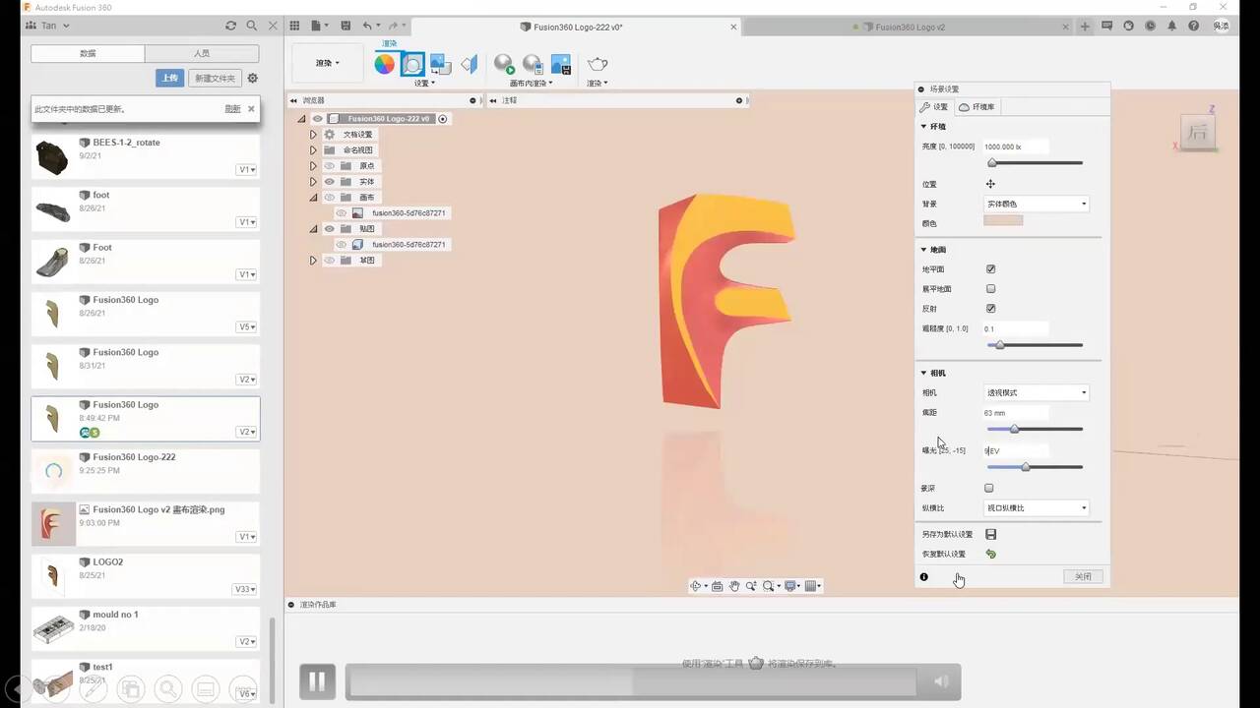The width and height of the screenshot is (1260, 708).
Task: Open In-Canvas Render settings sphere icon
Action: click(533, 64)
